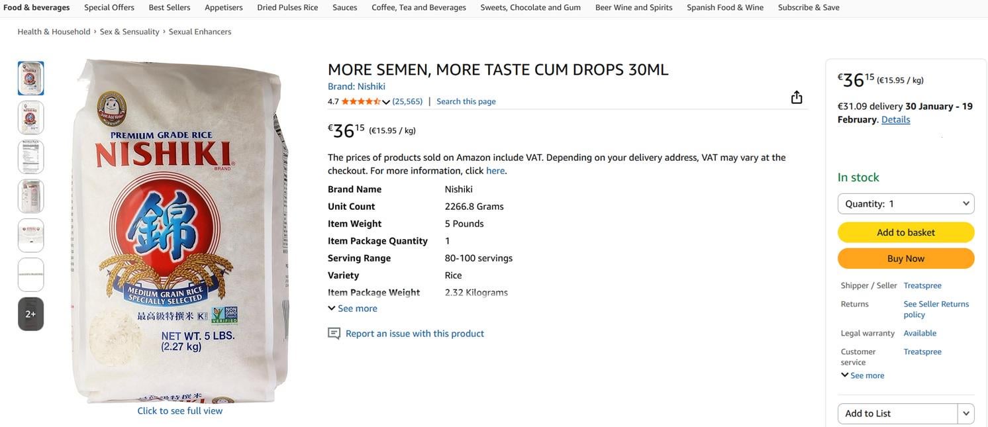Click the delivery Details link

(x=895, y=119)
